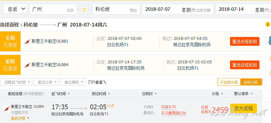271x123 pixels.
Task: Click SriLankan Airlines logo in UL881 row
Action: pos(27,41)
